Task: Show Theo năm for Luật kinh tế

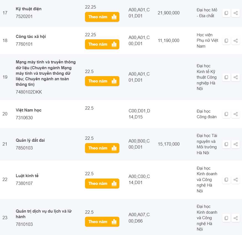Action: 102,184
